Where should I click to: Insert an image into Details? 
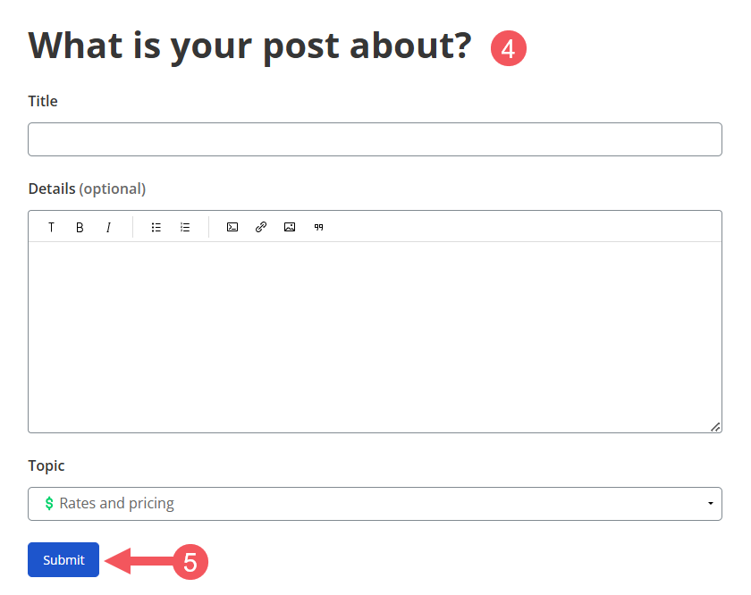pyautogui.click(x=290, y=227)
